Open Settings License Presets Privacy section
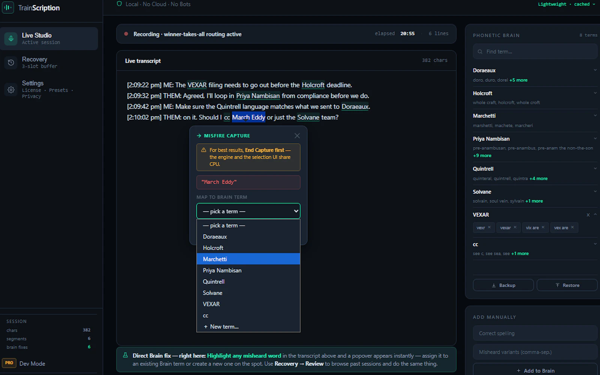Screen dimensions: 600x375 tap(49, 89)
